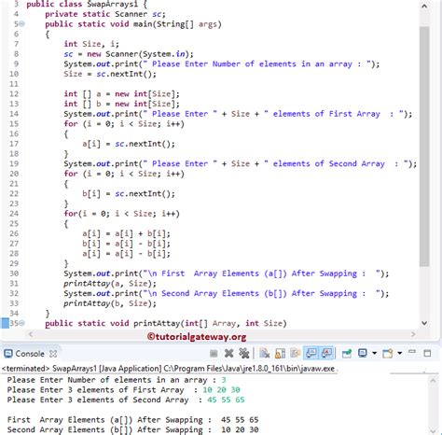This screenshot has width=442, height=435.
Task: Toggle Show Console When Standard Out Changes
Action: [311, 353]
